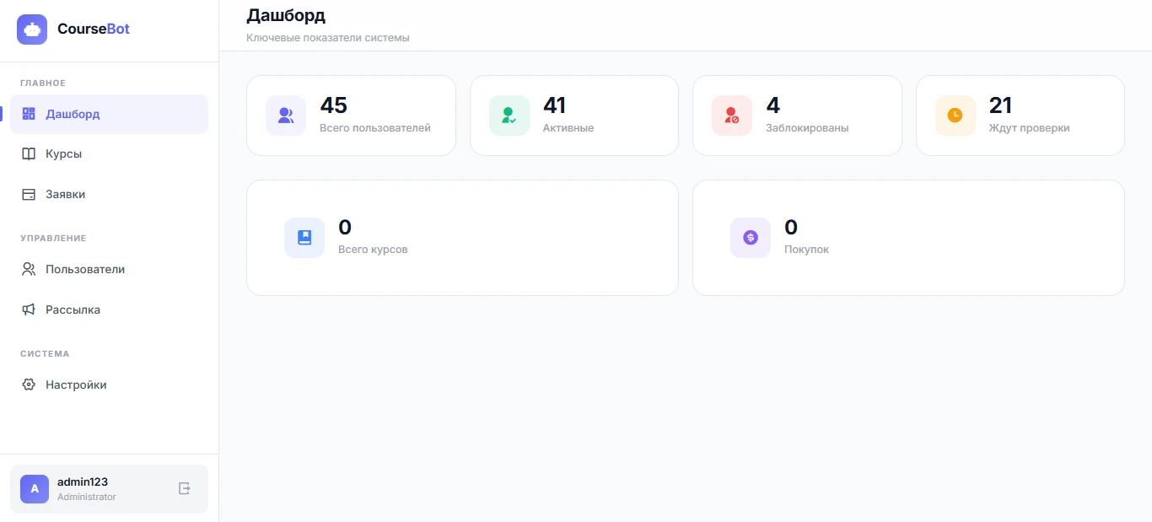1152x522 pixels.
Task: Navigate to Пользователи management
Action: [x=109, y=270]
